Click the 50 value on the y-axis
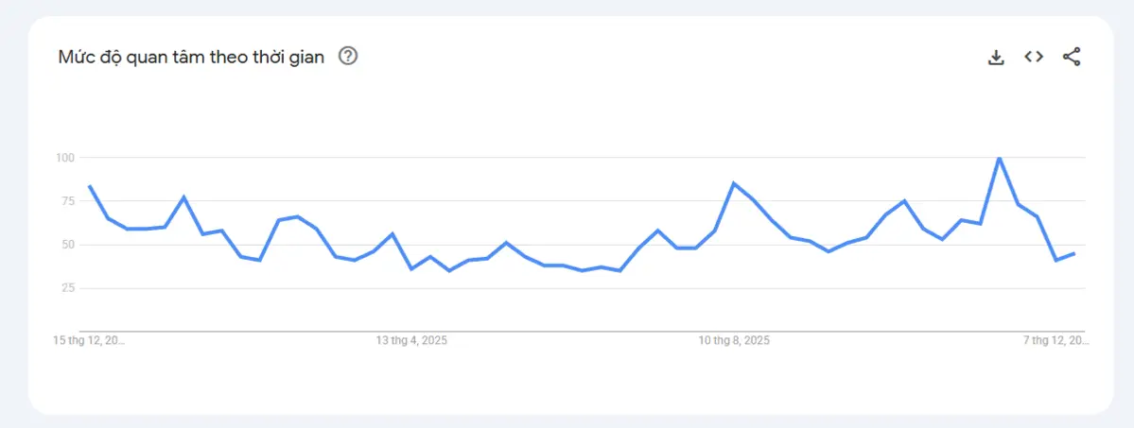1134x428 pixels. coord(67,245)
